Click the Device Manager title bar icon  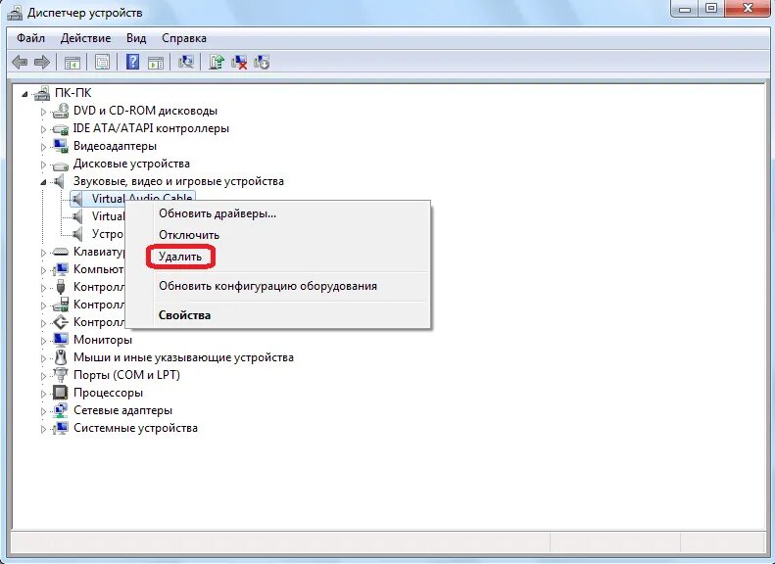coord(15,13)
